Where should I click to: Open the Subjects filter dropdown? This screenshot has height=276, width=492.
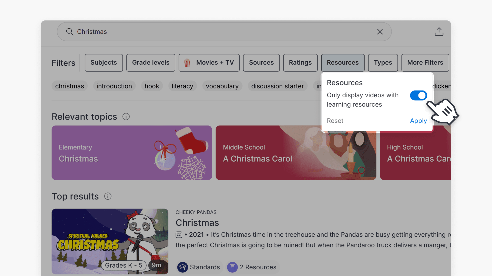click(x=104, y=63)
